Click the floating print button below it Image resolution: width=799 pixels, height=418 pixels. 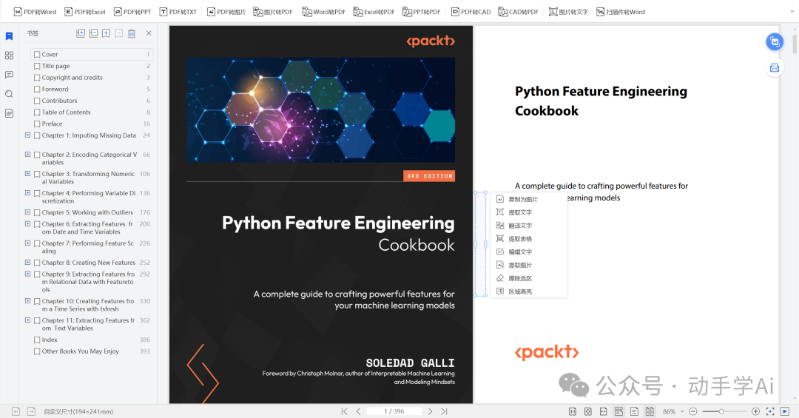tap(775, 68)
